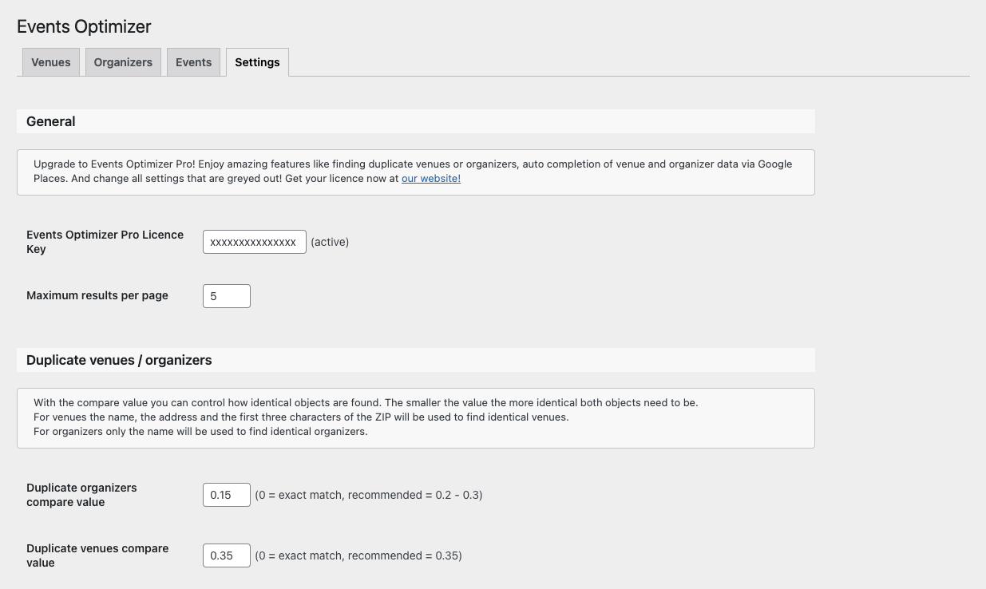The height and width of the screenshot is (589, 986).
Task: Click the 'Duplicate organizers compare value' label
Action: [81, 495]
